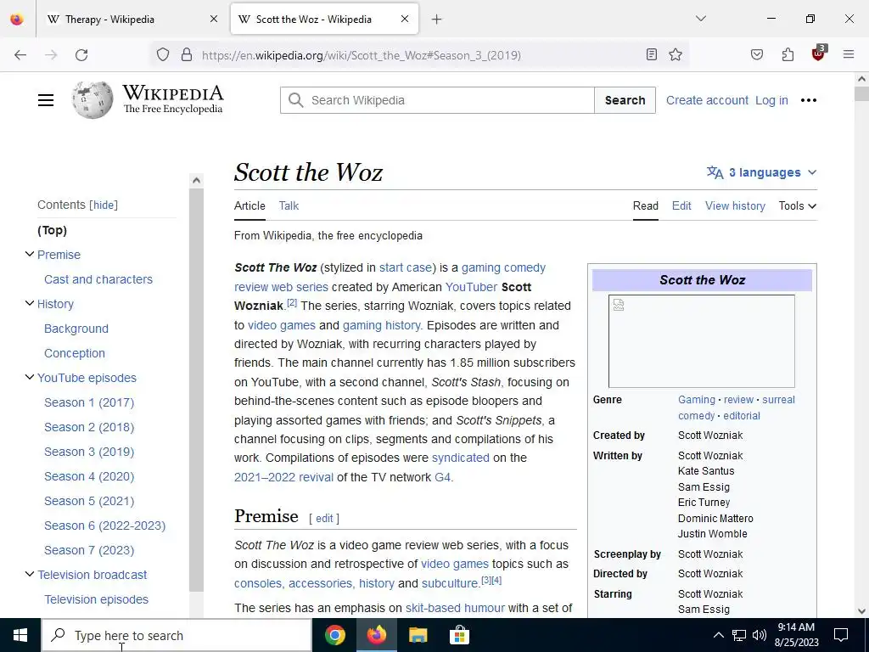The width and height of the screenshot is (869, 652).
Task: Open the Create account link
Action: click(707, 100)
